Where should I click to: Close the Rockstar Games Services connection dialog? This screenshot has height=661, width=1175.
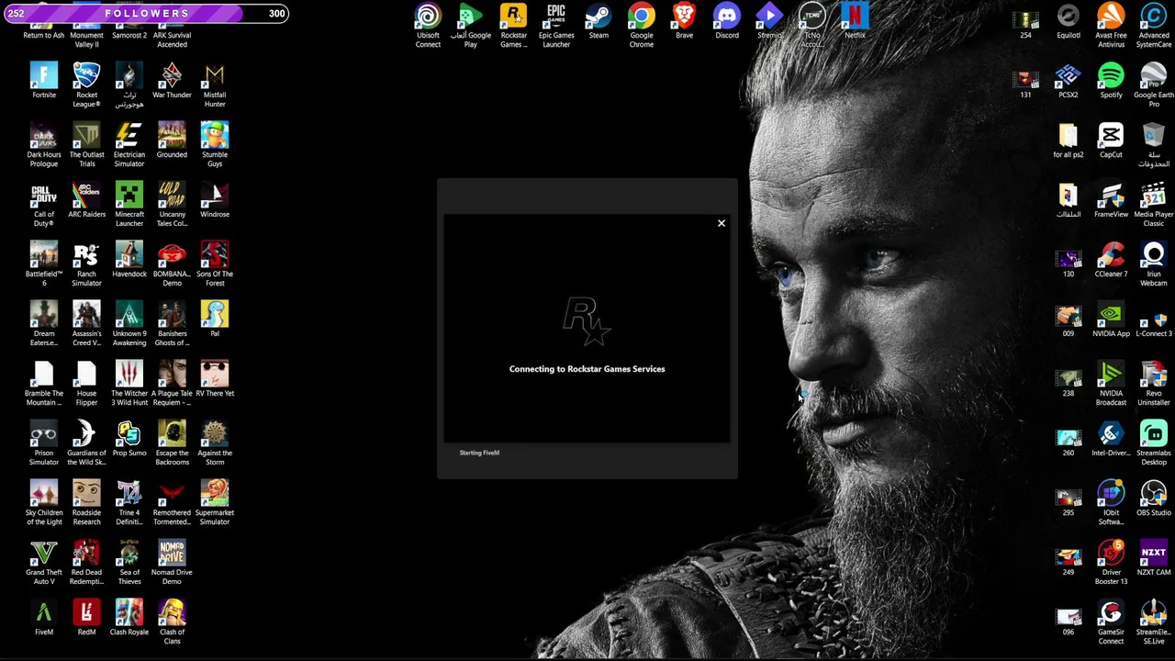722,223
